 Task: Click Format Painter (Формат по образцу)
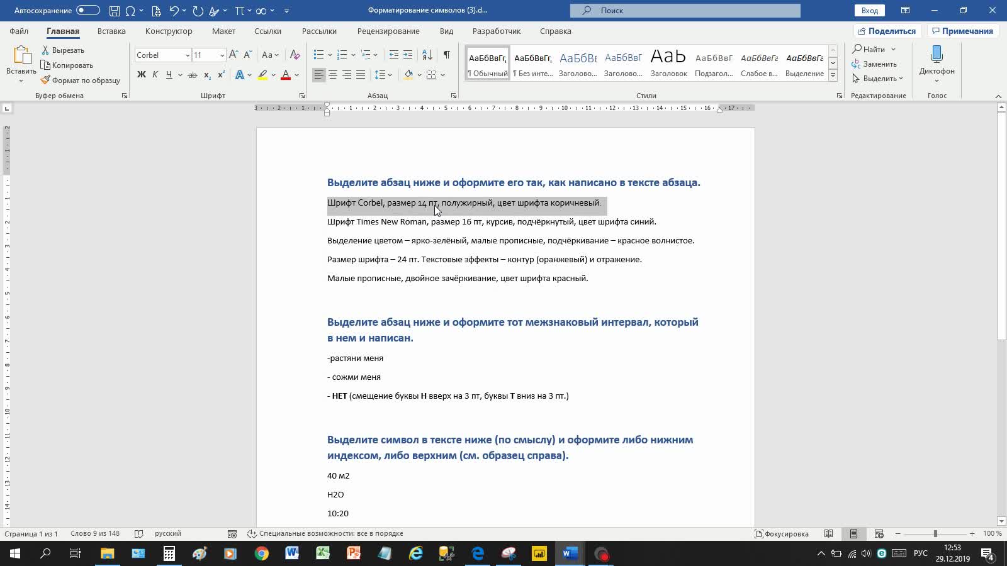pos(81,80)
